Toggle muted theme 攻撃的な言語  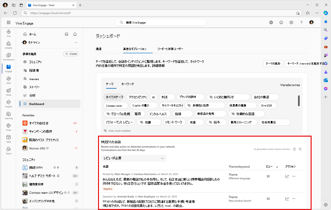(x=246, y=114)
